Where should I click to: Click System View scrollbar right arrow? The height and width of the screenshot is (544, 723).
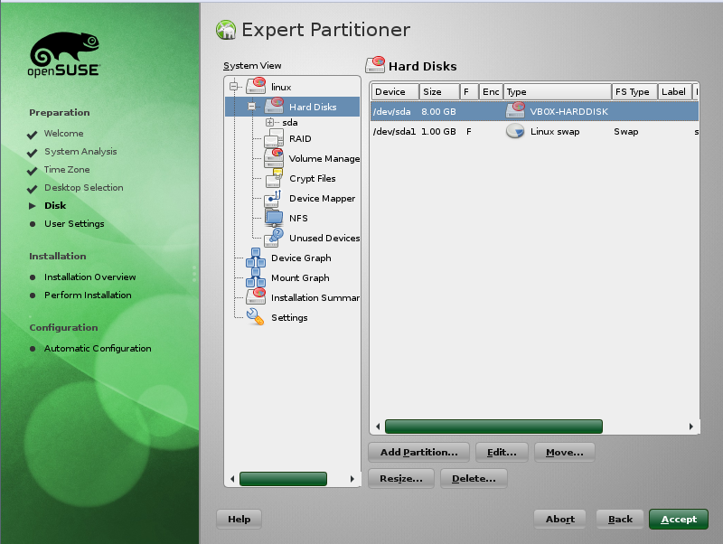(352, 479)
